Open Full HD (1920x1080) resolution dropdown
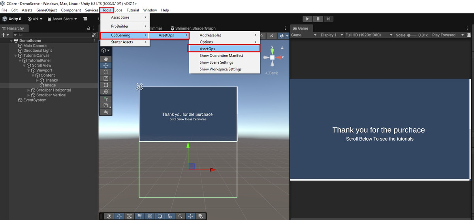This screenshot has width=474, height=220. 369,35
